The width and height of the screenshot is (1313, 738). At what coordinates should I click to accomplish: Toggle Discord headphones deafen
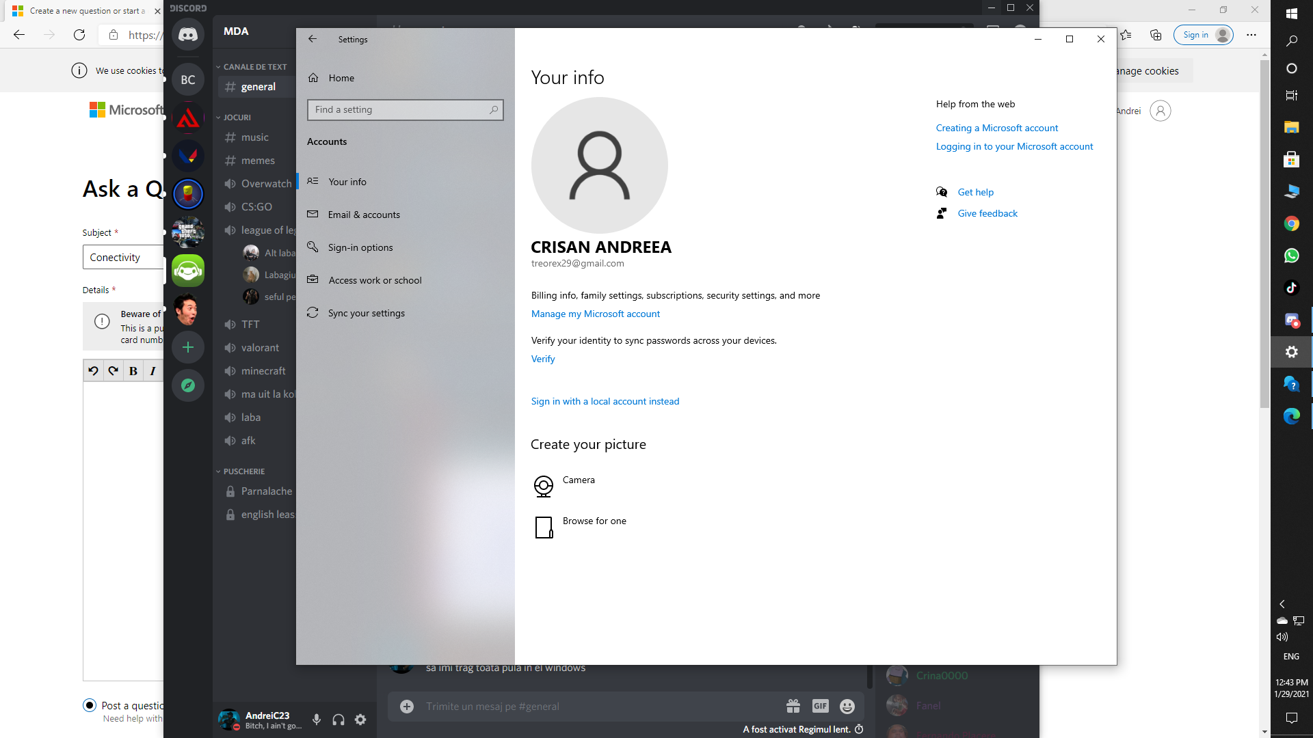click(x=339, y=720)
